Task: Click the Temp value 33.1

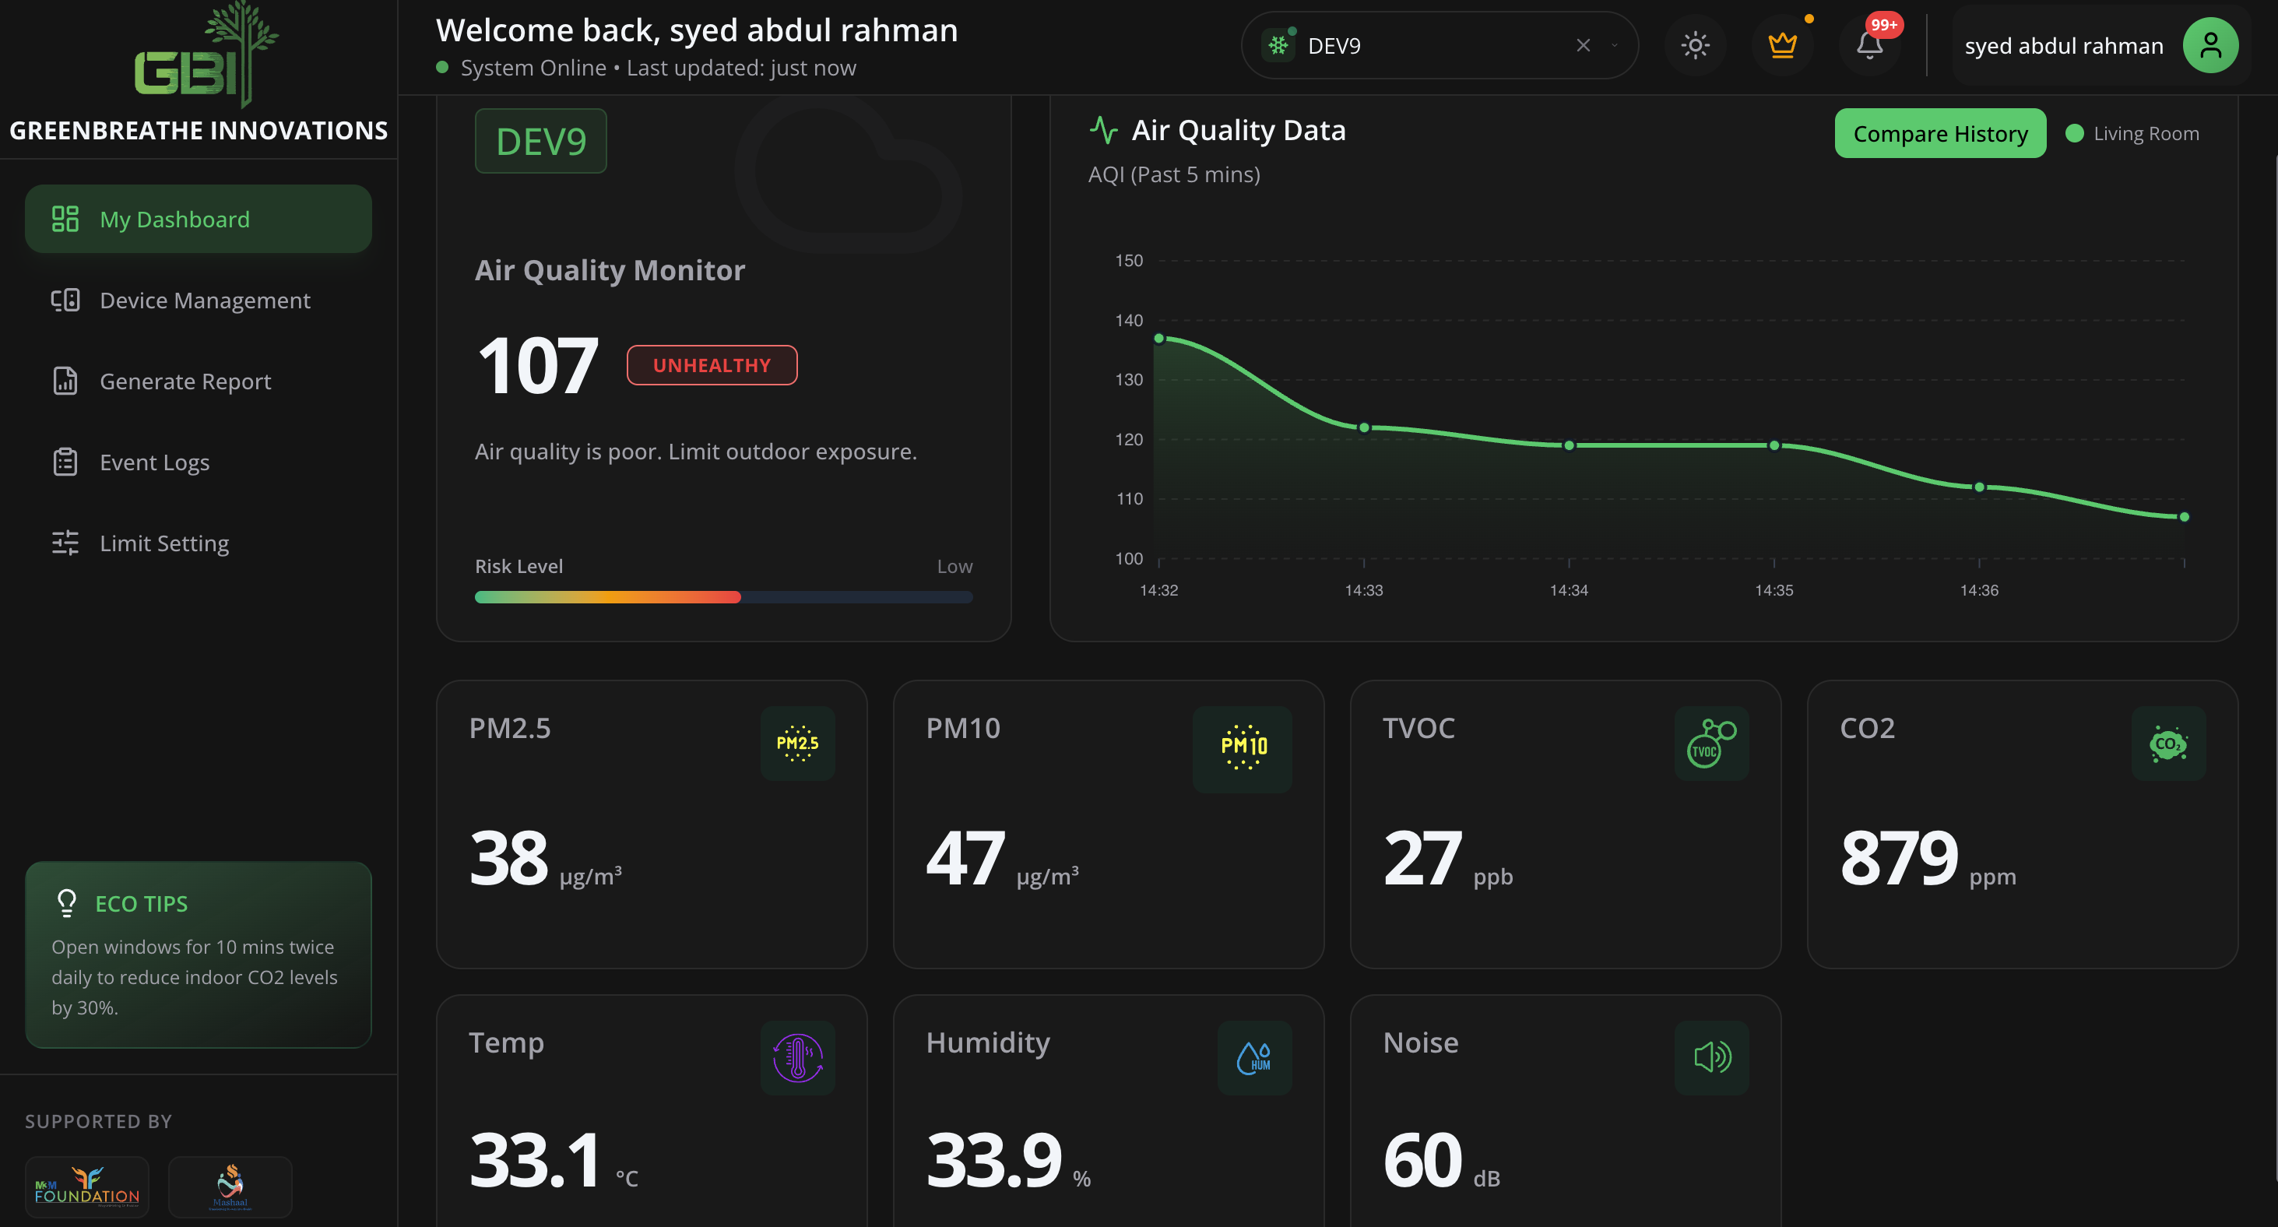Action: (x=535, y=1160)
